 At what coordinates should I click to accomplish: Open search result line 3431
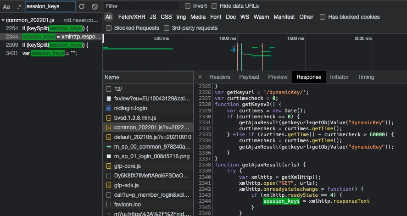[x=51, y=53]
